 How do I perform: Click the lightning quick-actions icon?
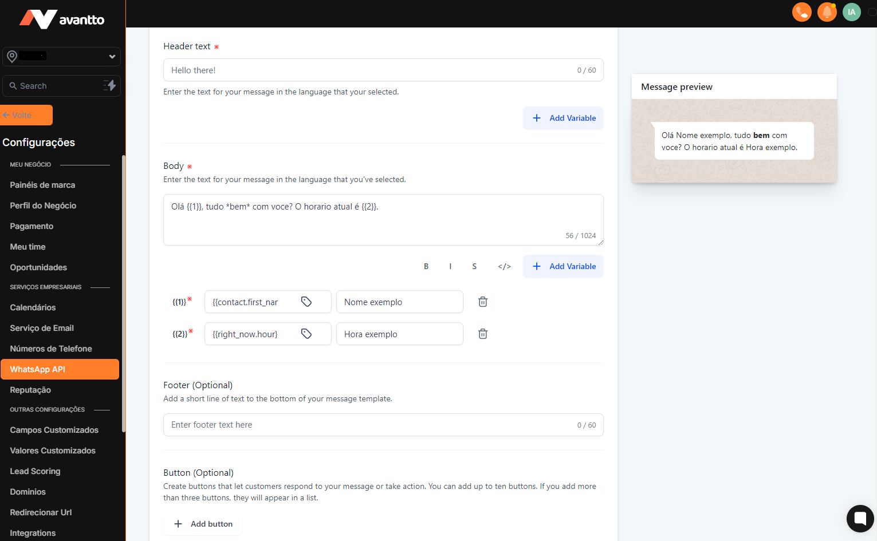(x=110, y=86)
